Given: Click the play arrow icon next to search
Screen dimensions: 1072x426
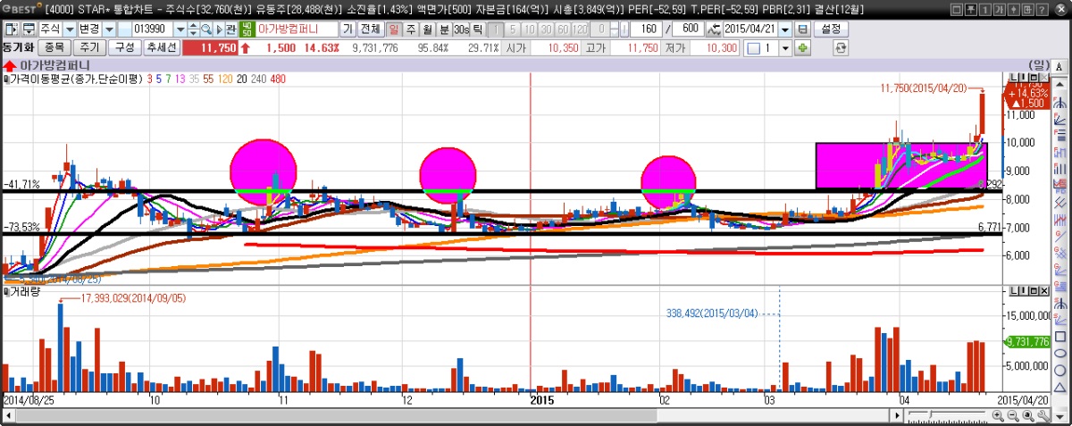Looking at the screenshot, I should [x=218, y=29].
